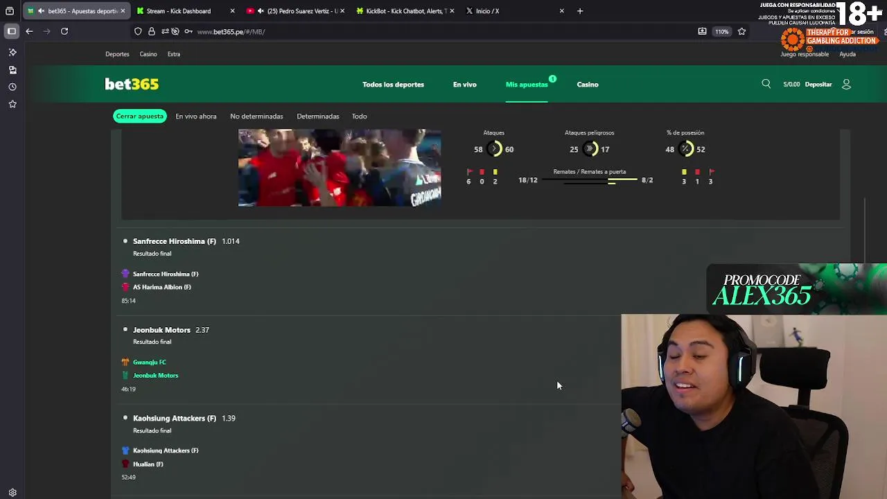Click the live match video thumbnail
Image resolution: width=887 pixels, height=499 pixels.
[x=340, y=168]
